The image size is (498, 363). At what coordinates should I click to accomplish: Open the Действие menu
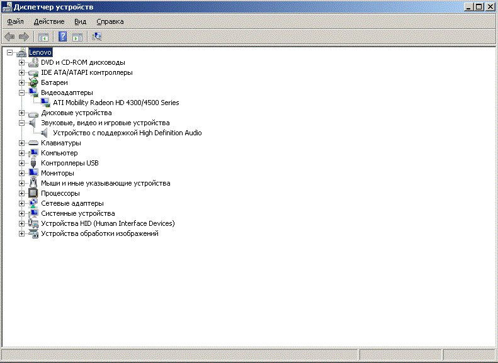[49, 21]
